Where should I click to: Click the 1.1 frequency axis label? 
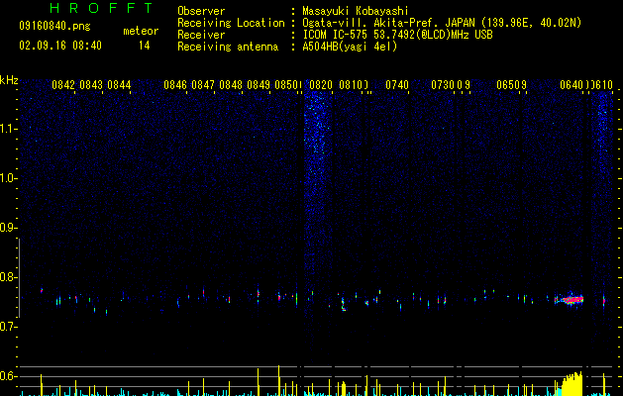[9, 129]
